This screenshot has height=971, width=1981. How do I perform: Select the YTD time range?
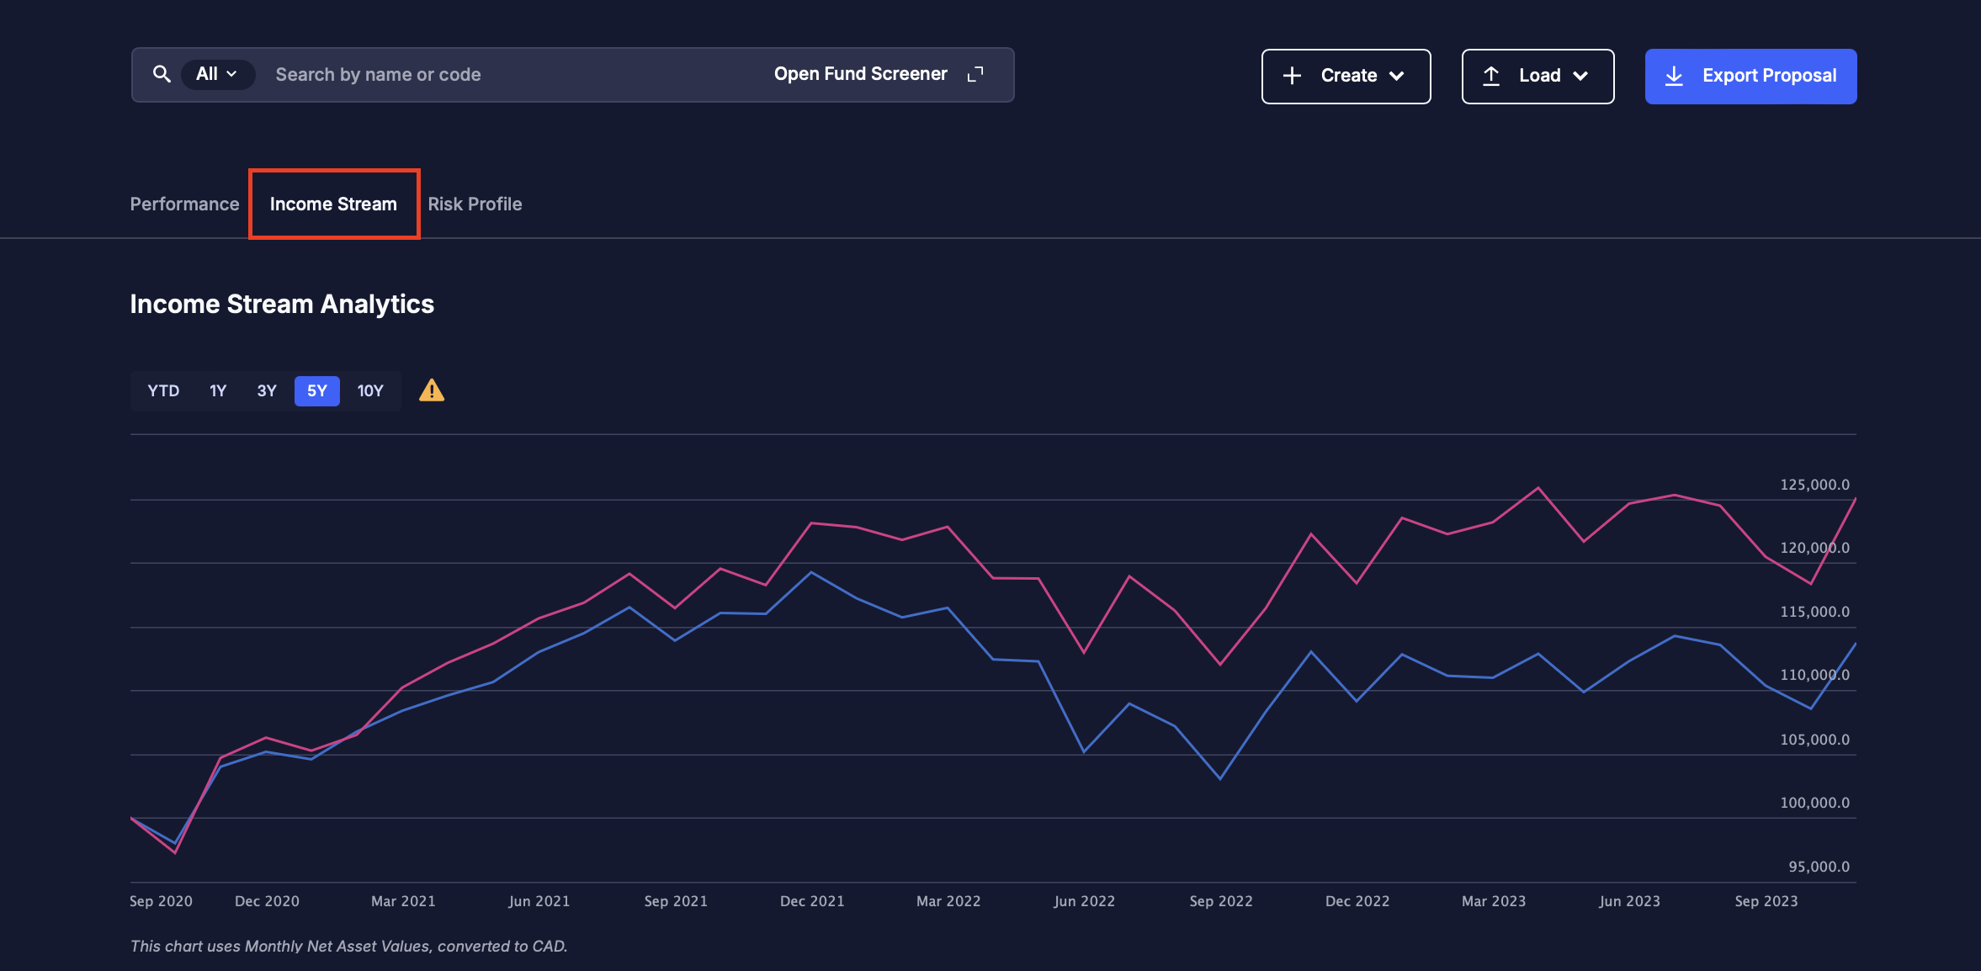[163, 390]
